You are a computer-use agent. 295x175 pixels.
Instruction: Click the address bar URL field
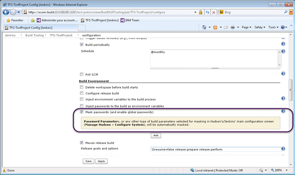pos(109,12)
